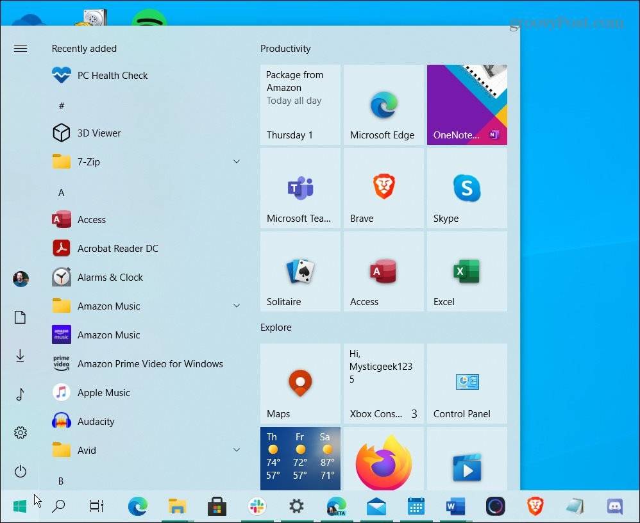Open File Explorer from taskbar
Screen dimensions: 640x523
tap(177, 506)
